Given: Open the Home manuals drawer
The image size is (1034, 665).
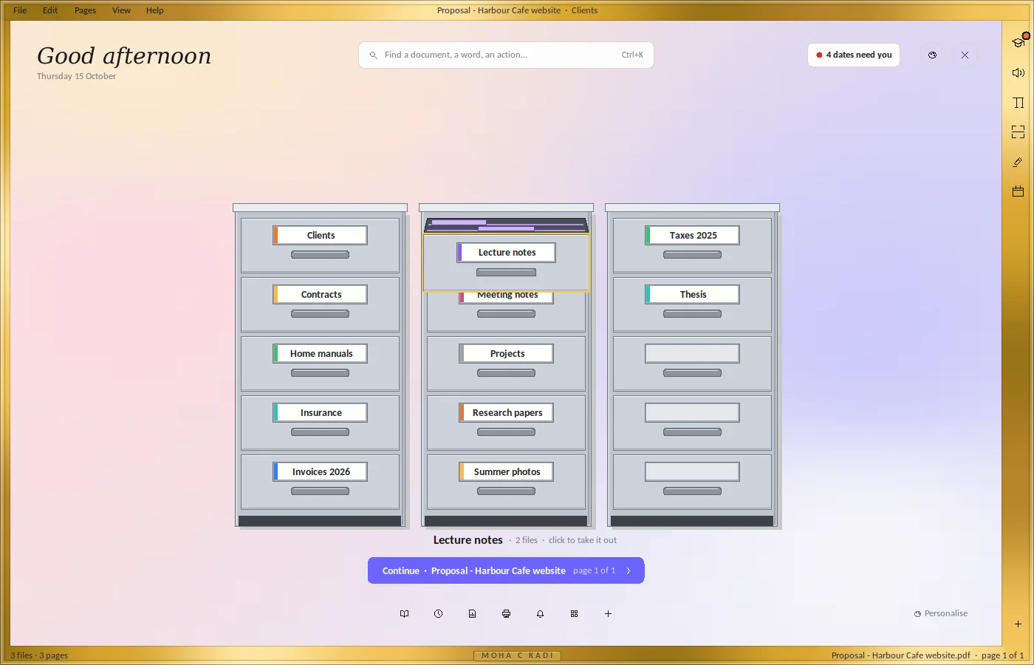Looking at the screenshot, I should click(320, 364).
